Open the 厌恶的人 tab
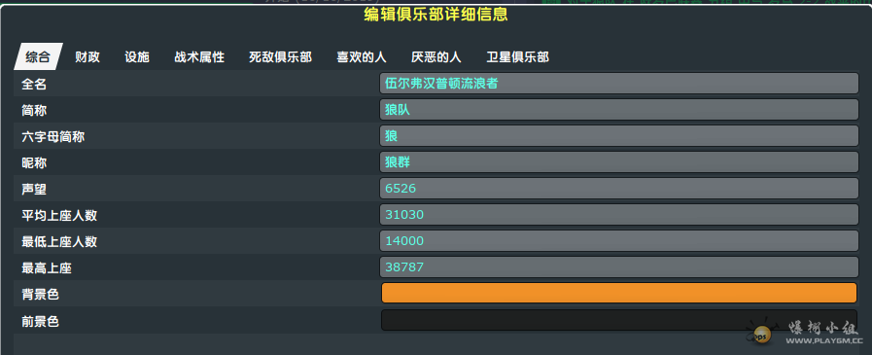The image size is (872, 355). point(436,56)
